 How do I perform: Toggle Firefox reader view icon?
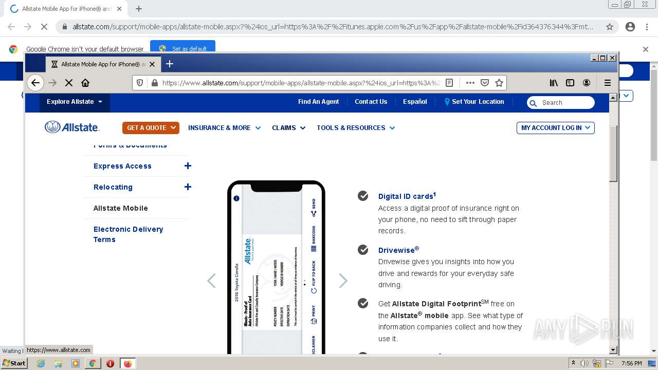(449, 83)
